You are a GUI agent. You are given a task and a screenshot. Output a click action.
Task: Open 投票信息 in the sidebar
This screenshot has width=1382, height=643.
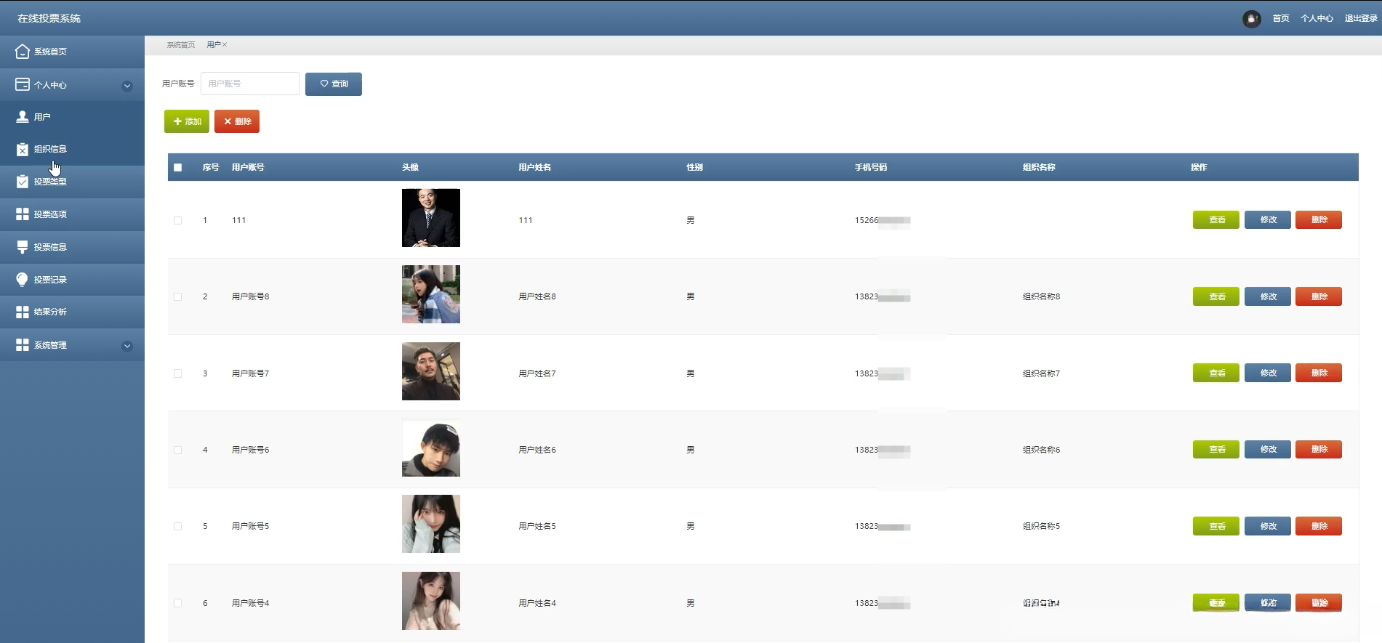point(72,247)
